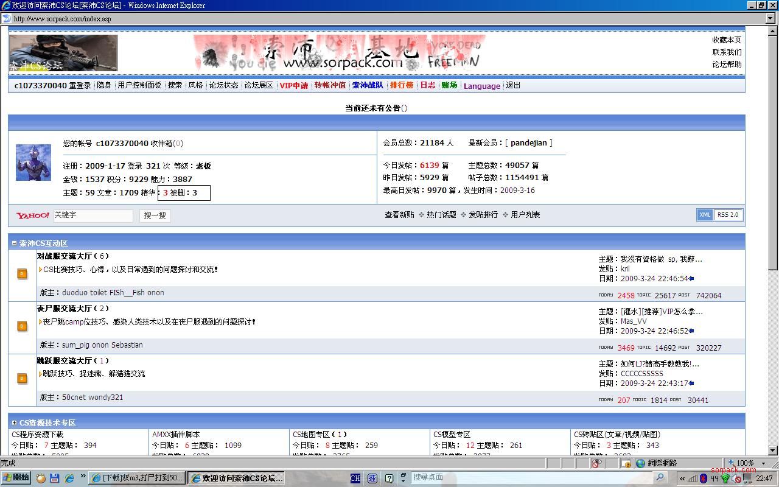Viewport: 779px width, 487px height.
Task: Open the address bar URL dropdown
Action: (772, 19)
